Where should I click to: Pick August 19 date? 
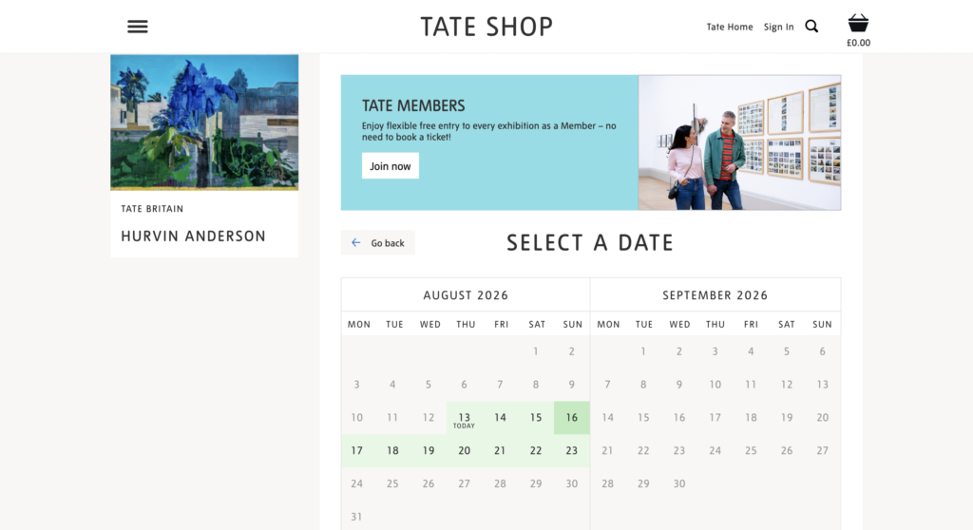click(x=429, y=450)
